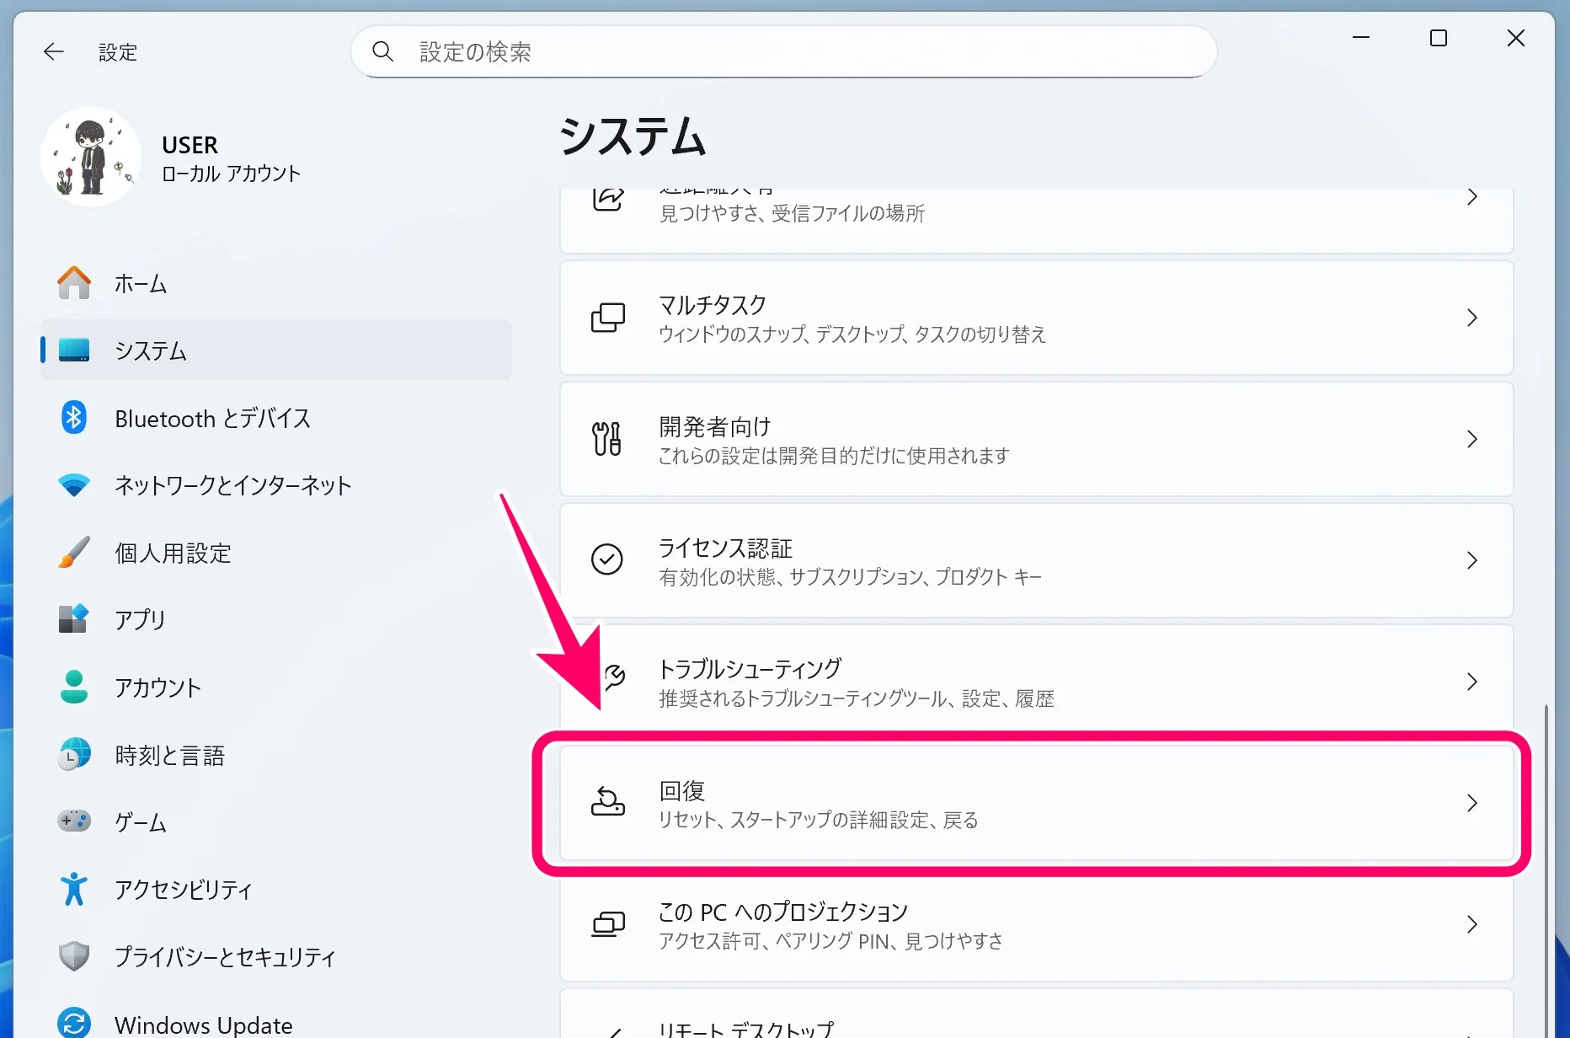Open the 回復 title
The image size is (1570, 1038).
pyautogui.click(x=681, y=790)
